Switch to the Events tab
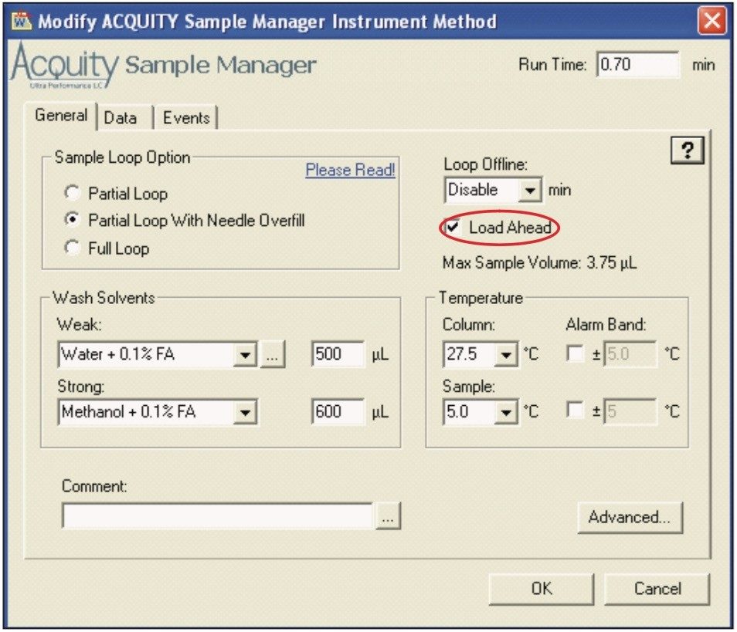This screenshot has height=632, width=737. click(x=186, y=117)
